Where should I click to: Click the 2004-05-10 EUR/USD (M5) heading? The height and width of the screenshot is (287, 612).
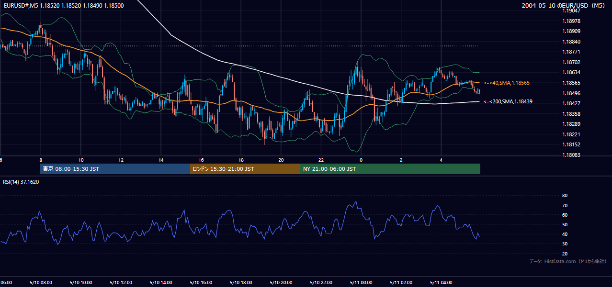coord(564,5)
